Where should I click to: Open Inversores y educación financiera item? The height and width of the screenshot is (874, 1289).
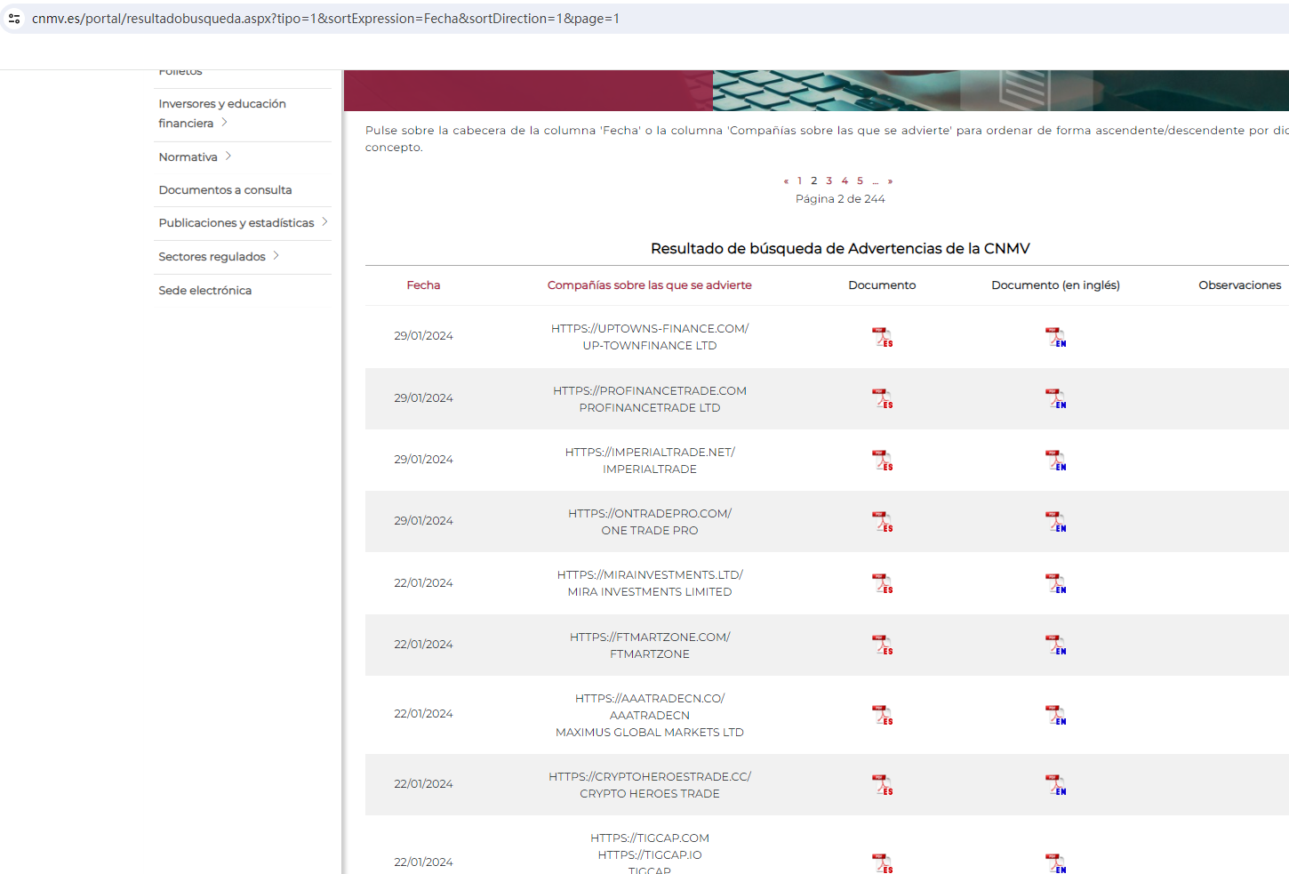222,114
